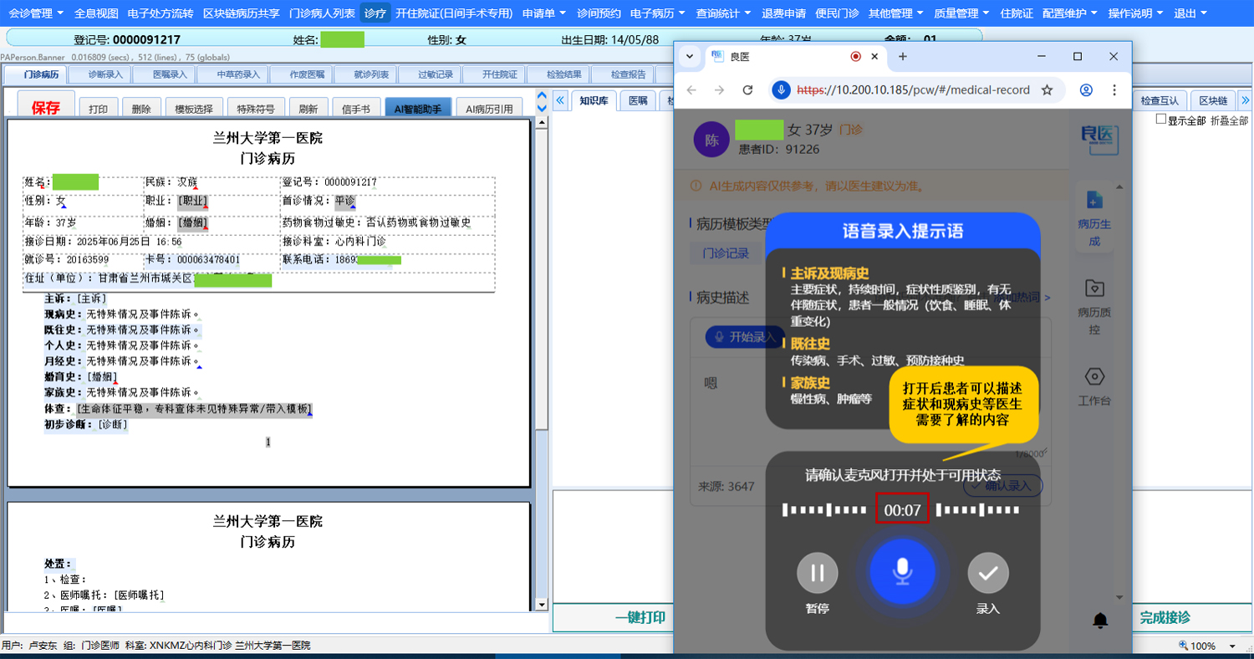Viewport: 1254px width, 659px height.
Task: Open the 其他管理 dropdown menu
Action: pyautogui.click(x=895, y=13)
